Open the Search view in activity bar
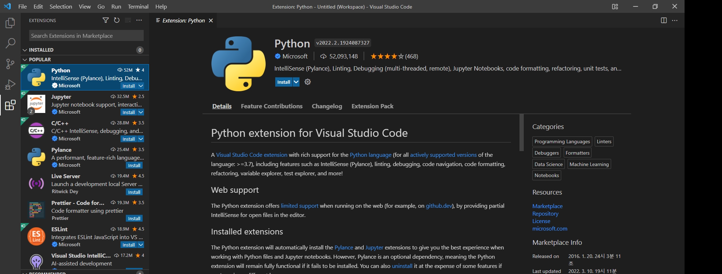 (10, 43)
